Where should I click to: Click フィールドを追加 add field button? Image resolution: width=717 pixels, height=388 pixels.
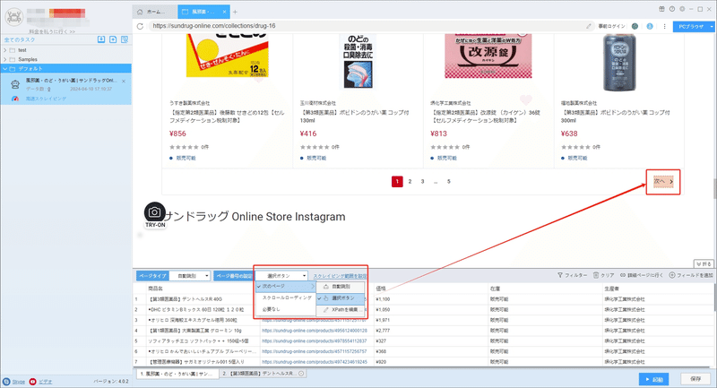tap(691, 275)
